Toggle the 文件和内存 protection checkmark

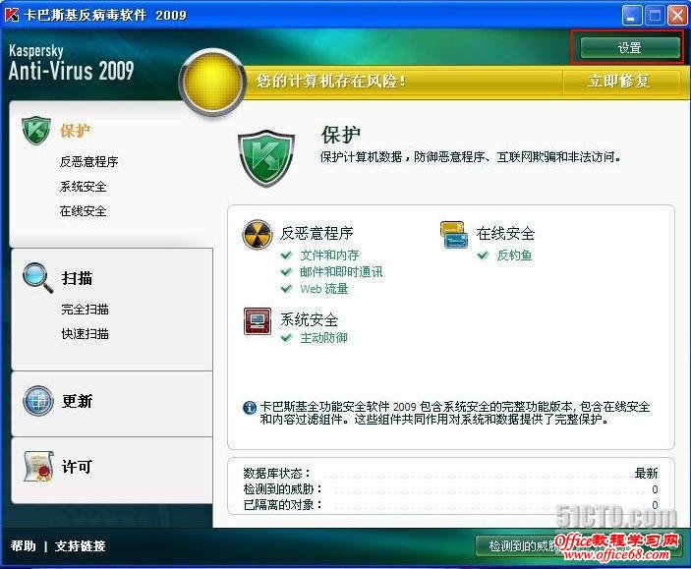click(286, 256)
